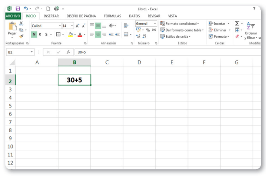Increase indent in Alineación group
Viewport: 266px width, 176px height.
(117, 34)
